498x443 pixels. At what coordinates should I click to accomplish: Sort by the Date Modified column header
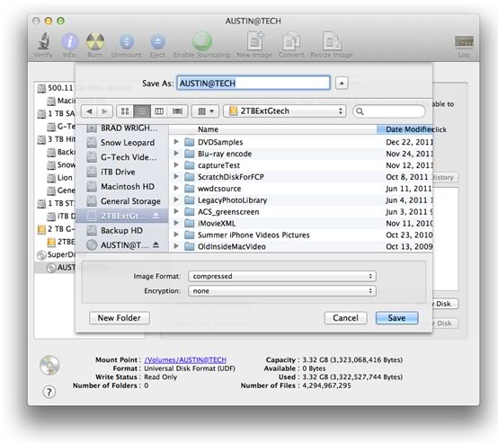(x=405, y=129)
